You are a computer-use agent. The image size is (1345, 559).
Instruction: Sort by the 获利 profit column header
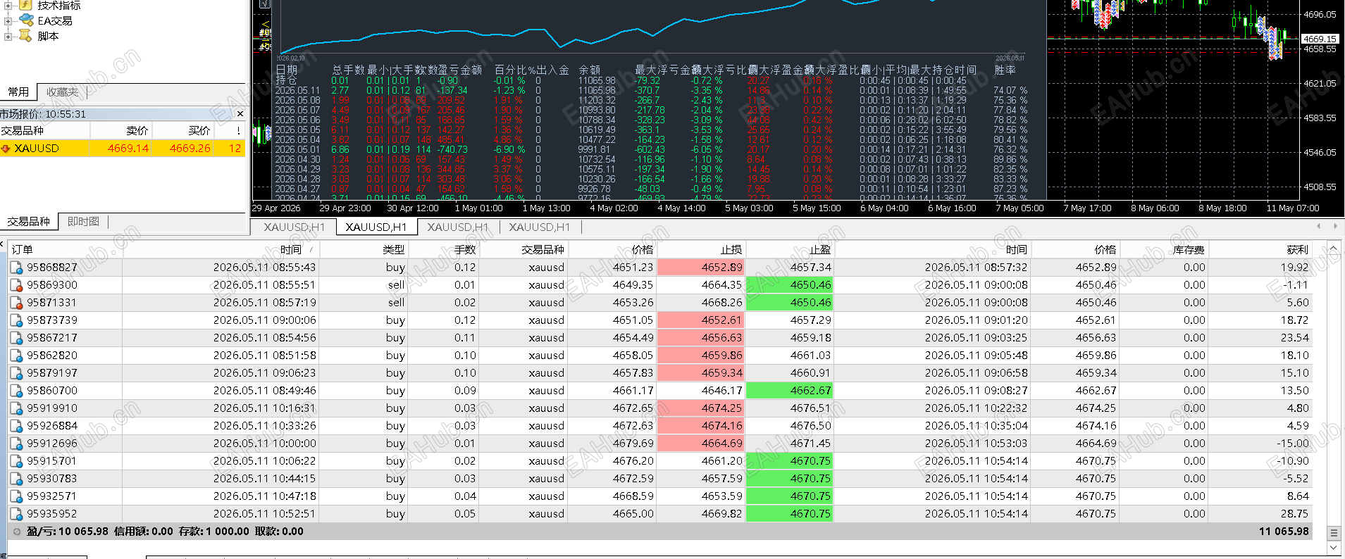[x=1260, y=249]
